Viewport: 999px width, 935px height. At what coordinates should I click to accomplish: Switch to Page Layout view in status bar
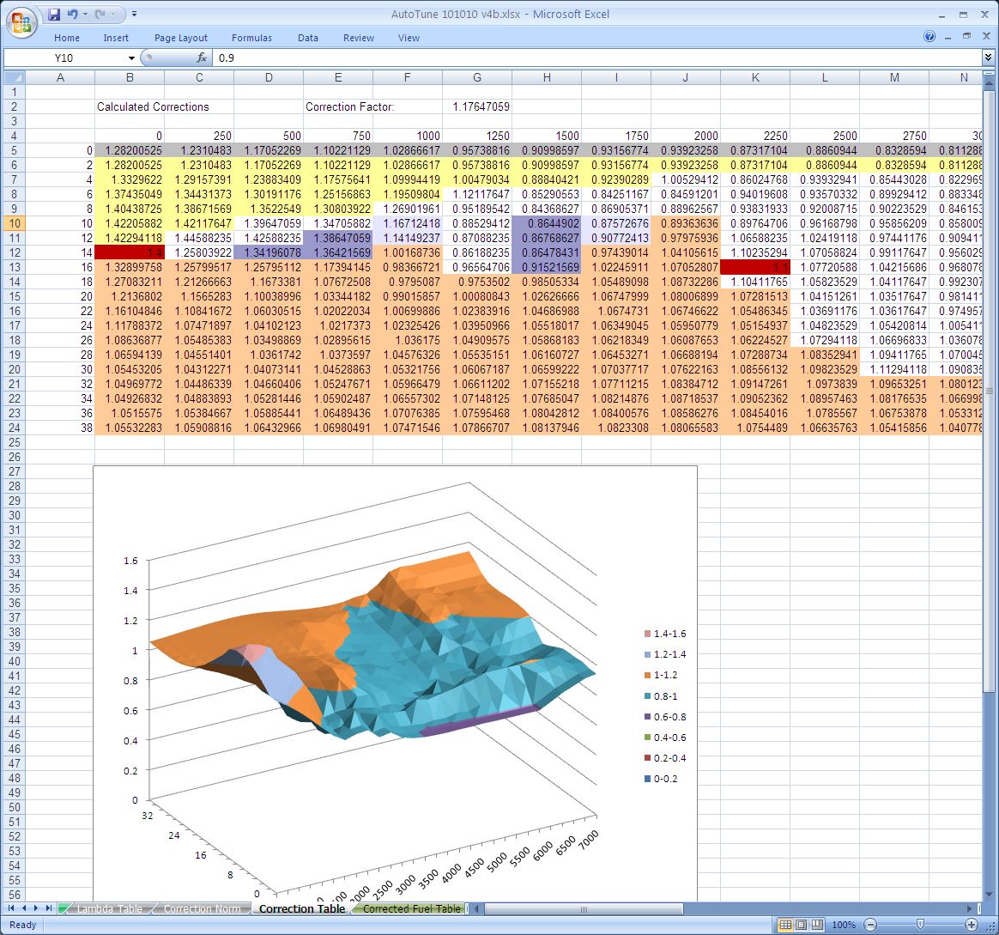801,925
